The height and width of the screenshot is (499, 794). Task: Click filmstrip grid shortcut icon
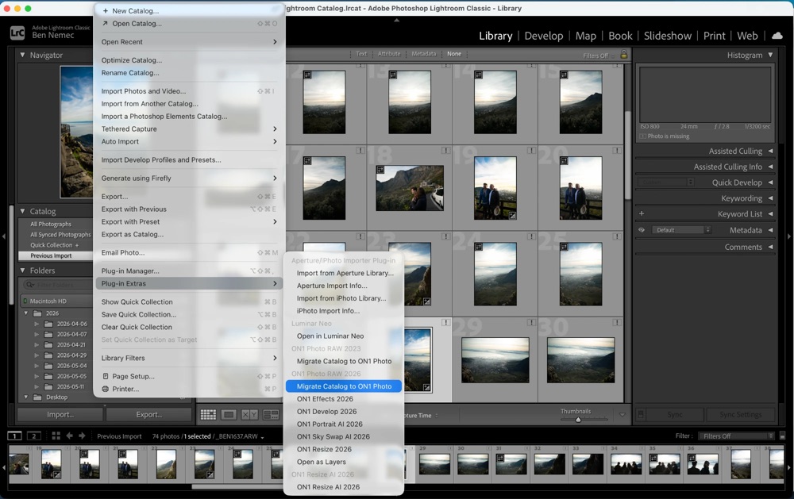[x=56, y=436]
